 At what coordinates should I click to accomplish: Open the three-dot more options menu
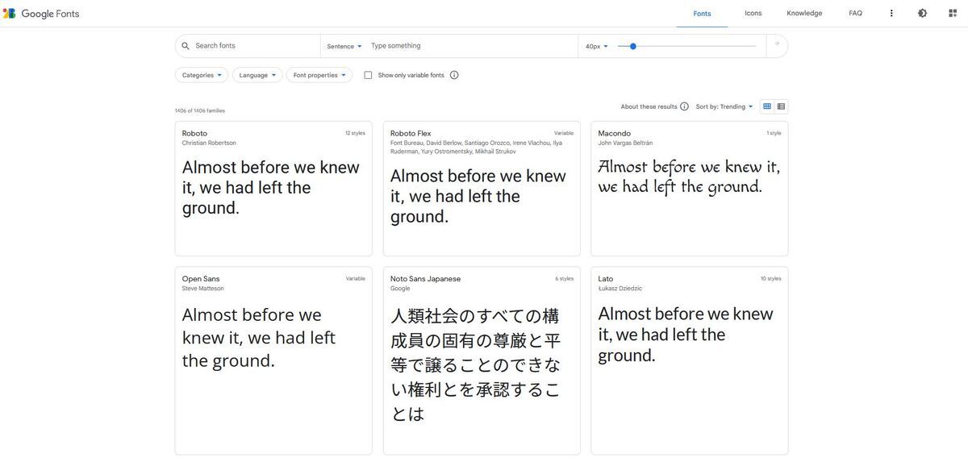click(x=891, y=14)
